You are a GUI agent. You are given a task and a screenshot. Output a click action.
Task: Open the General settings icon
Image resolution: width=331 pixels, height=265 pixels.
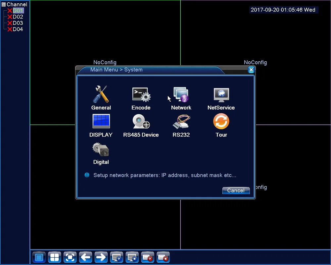101,94
